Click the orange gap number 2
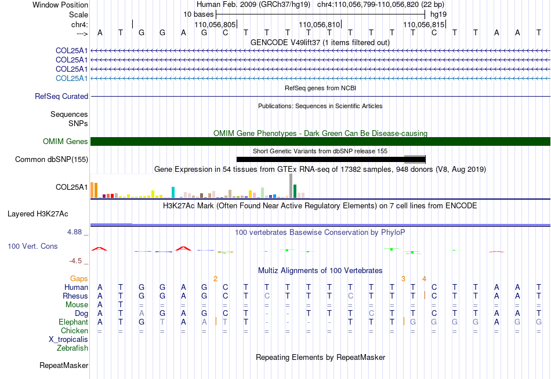The width and height of the screenshot is (551, 379). tap(215, 279)
